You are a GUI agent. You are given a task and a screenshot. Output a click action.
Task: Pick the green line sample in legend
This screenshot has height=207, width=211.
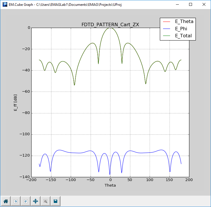point(167,36)
